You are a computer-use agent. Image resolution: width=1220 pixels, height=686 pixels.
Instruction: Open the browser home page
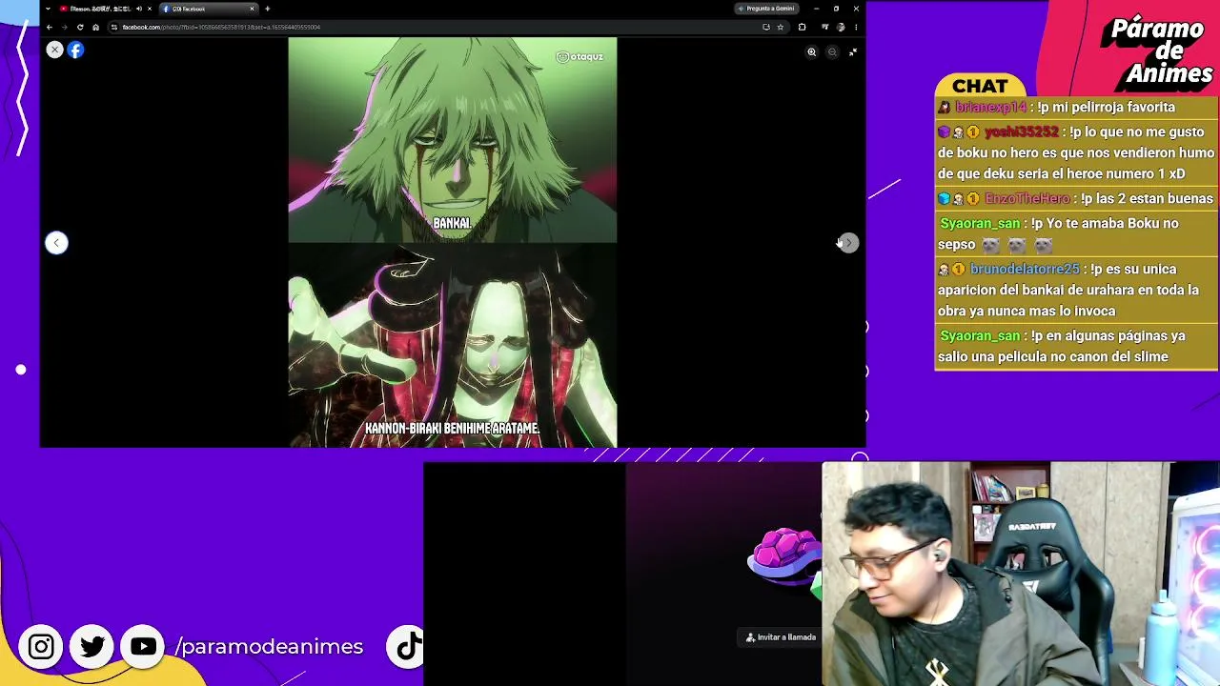click(x=95, y=27)
